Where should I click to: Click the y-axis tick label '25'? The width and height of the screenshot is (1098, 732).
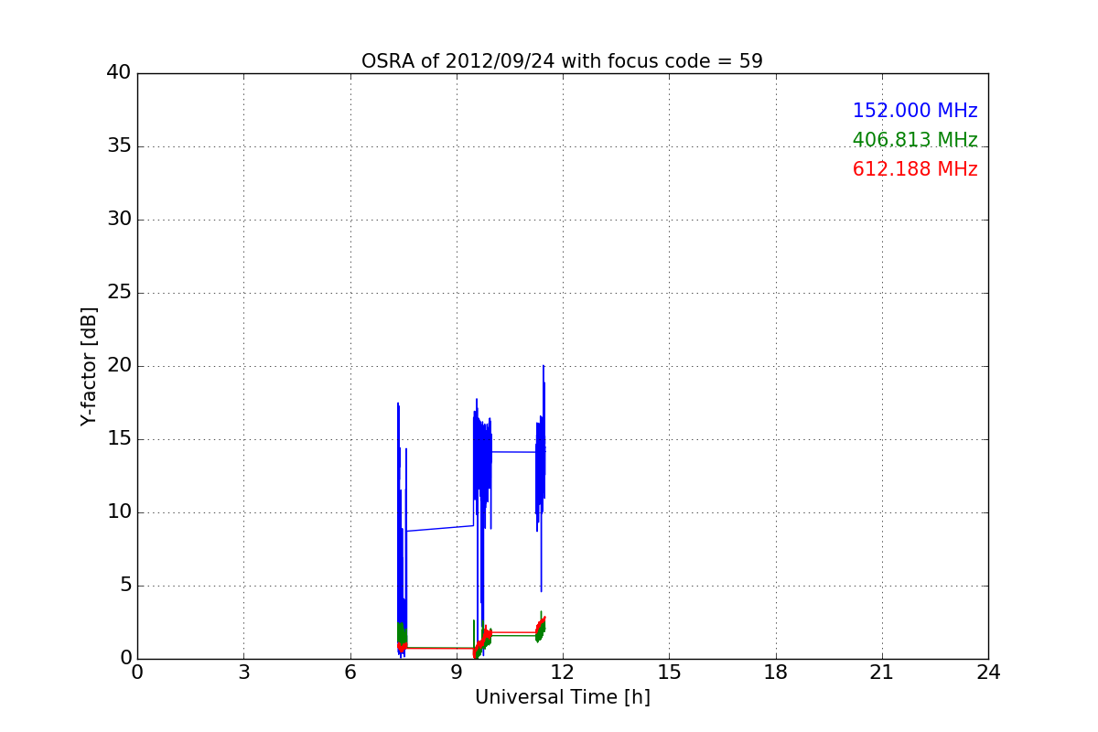coord(119,293)
